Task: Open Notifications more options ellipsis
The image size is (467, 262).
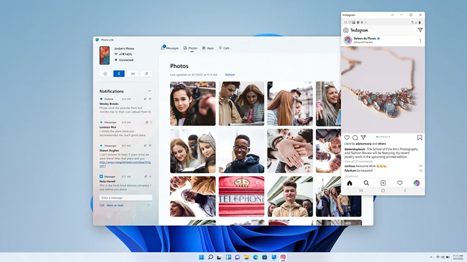Action: [x=149, y=91]
